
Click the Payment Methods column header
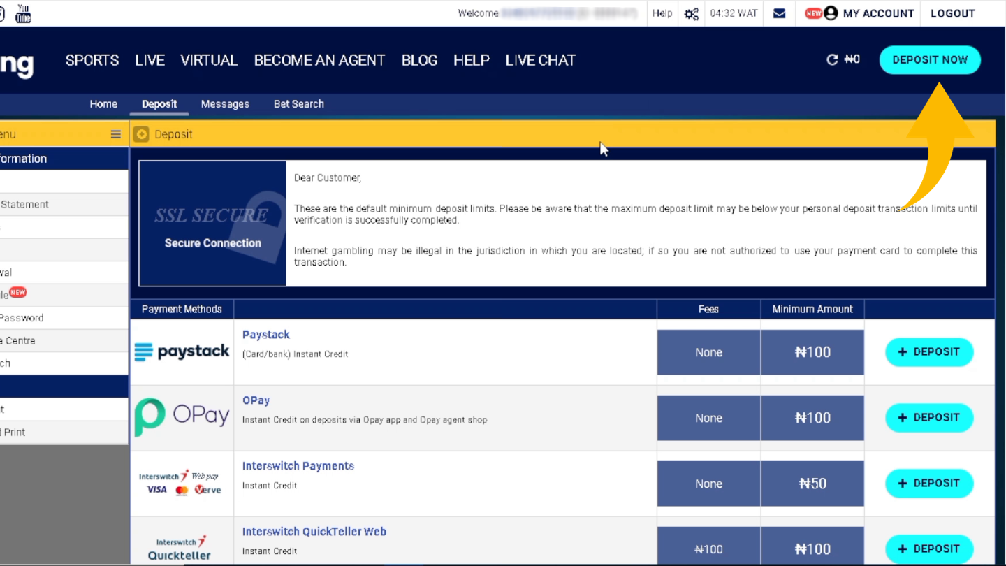tap(182, 309)
